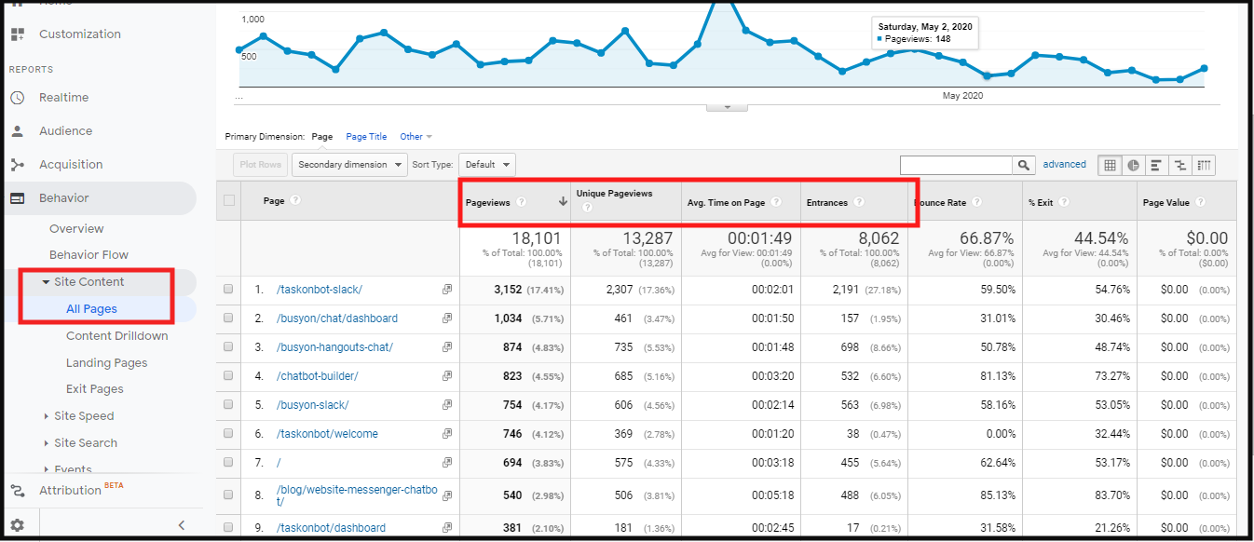The width and height of the screenshot is (1254, 542).
Task: Open the pivot table view icon
Action: click(x=1204, y=165)
